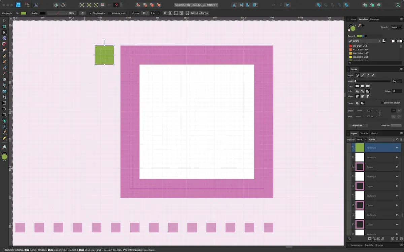Set stroke style to no line
Viewport: 404px width, 252px height.
click(x=357, y=75)
